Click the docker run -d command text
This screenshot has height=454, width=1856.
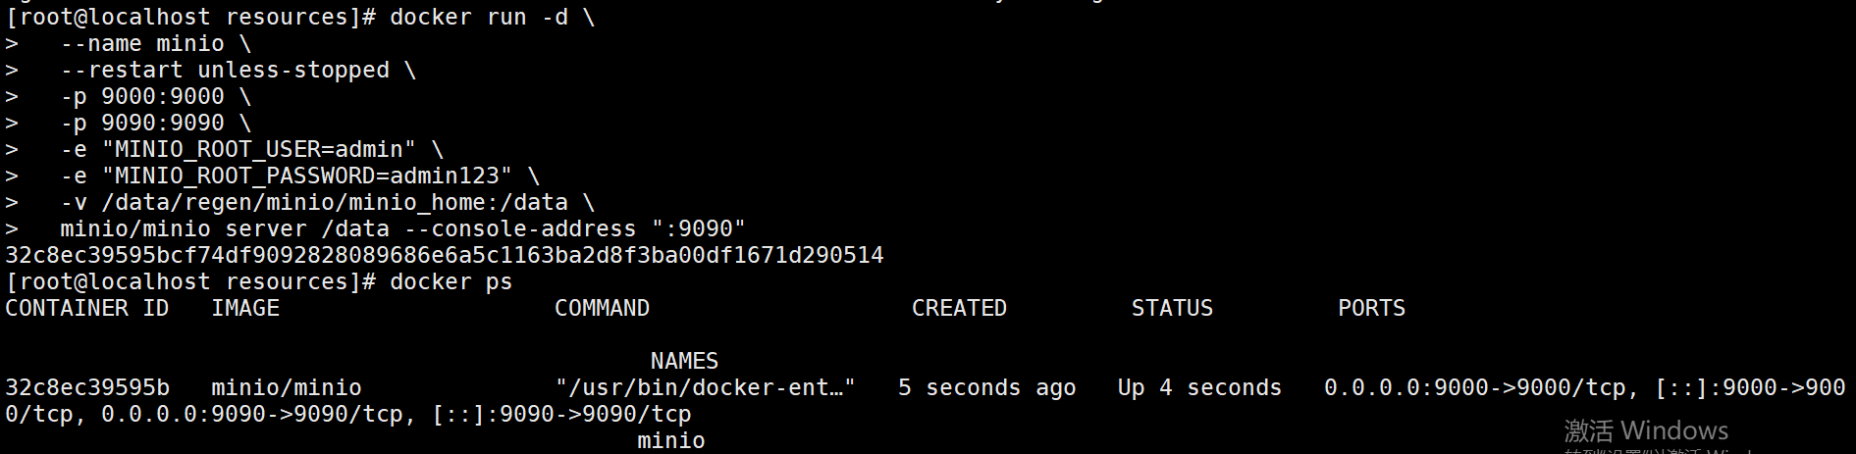(492, 18)
